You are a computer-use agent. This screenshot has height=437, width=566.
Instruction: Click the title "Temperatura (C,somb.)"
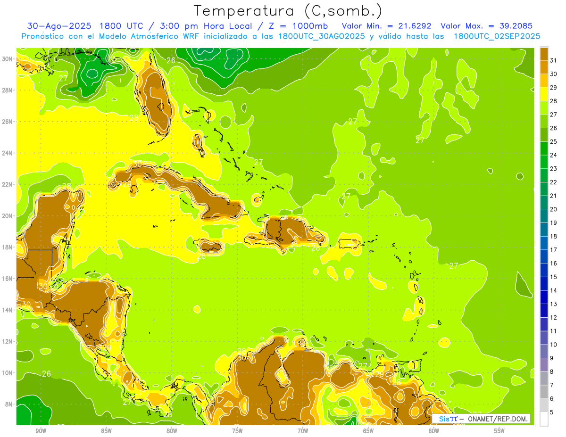tap(288, 11)
